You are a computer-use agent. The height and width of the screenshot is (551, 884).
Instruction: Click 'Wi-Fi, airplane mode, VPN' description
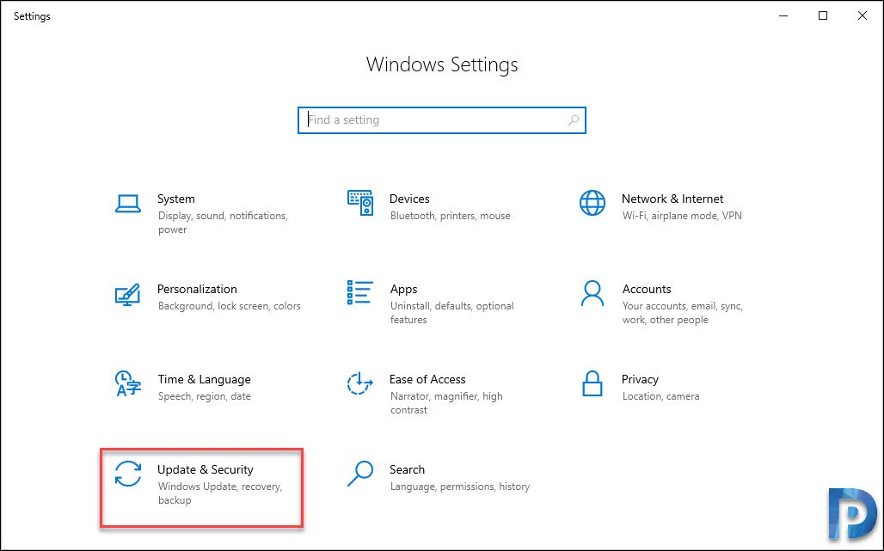tap(682, 216)
